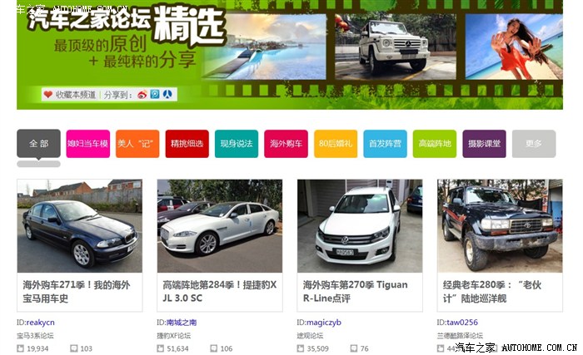The width and height of the screenshot is (583, 355).
Task: Switch to the 首发阵营 tab
Action: point(385,144)
